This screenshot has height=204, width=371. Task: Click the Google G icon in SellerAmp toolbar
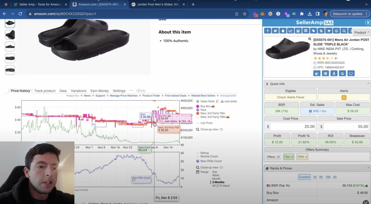coord(336,31)
